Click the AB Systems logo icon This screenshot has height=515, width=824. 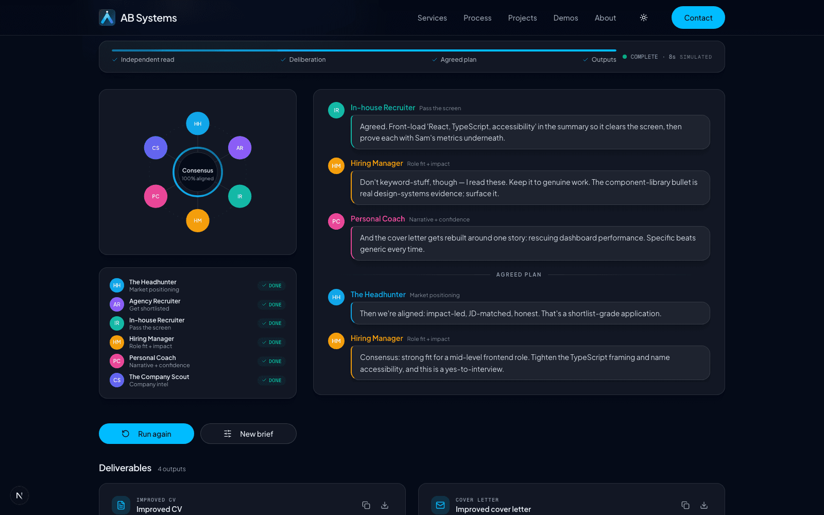(107, 18)
